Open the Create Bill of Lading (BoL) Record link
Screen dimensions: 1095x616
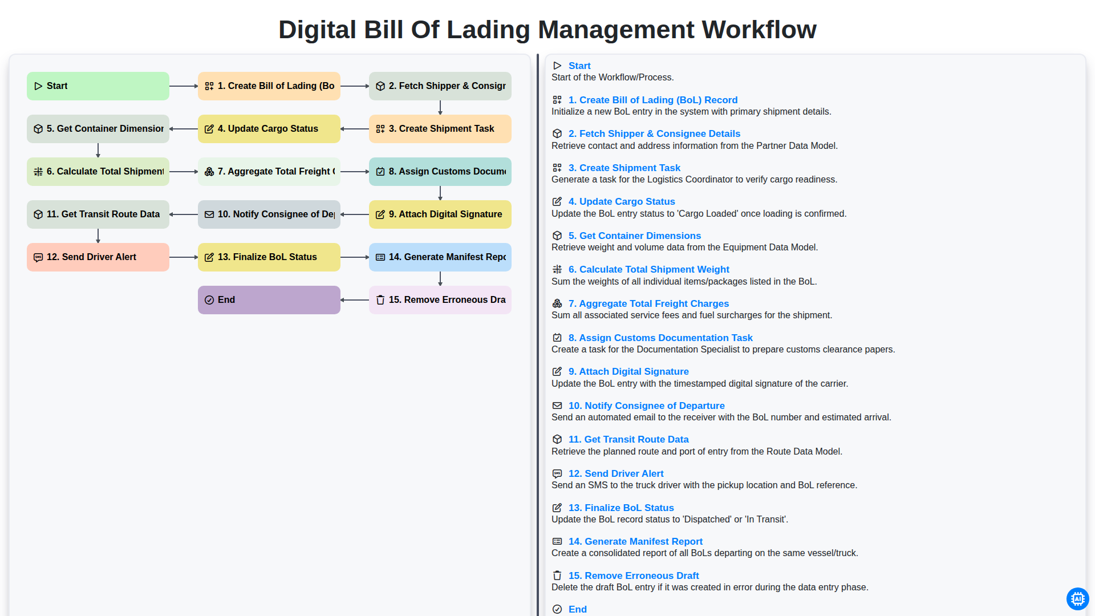[x=653, y=100]
